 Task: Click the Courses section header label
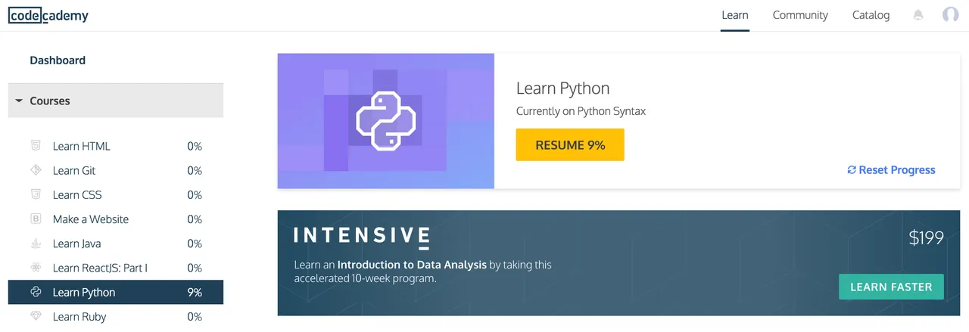50,101
